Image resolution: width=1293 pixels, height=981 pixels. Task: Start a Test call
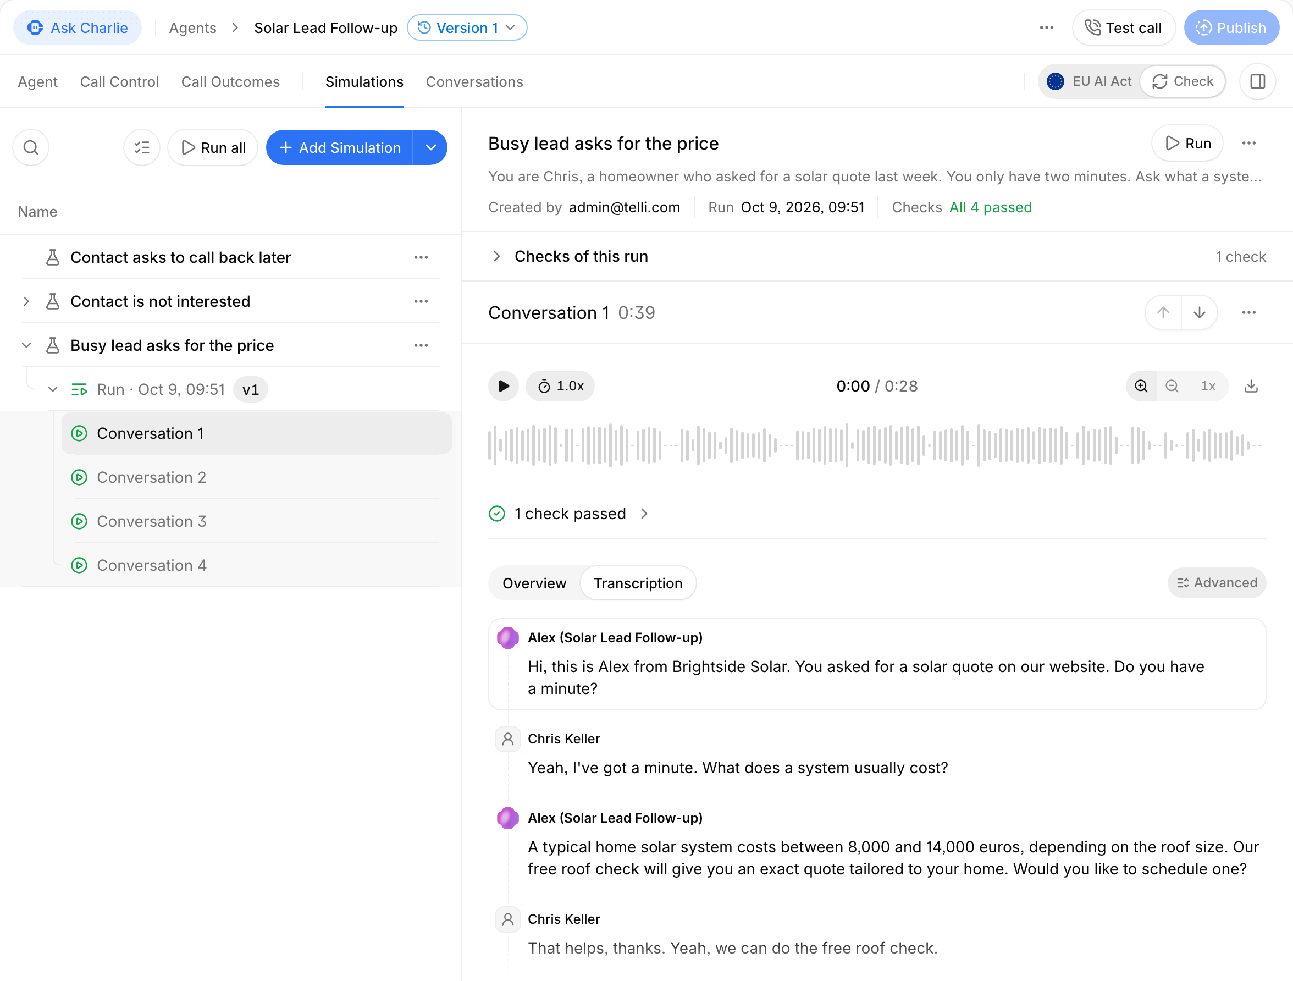pyautogui.click(x=1124, y=27)
